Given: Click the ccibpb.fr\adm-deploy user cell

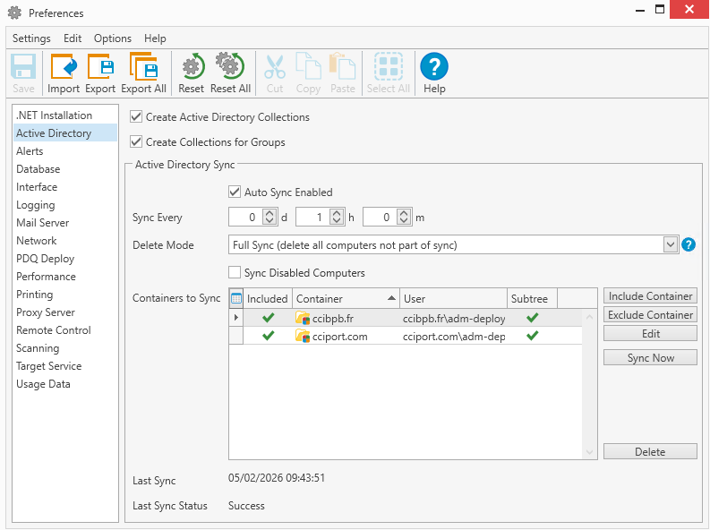Looking at the screenshot, I should tap(454, 319).
